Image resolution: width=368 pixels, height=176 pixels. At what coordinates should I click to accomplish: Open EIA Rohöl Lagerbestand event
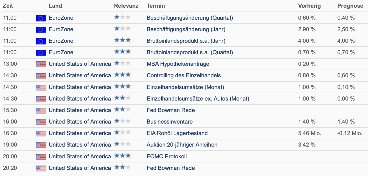(x=177, y=133)
